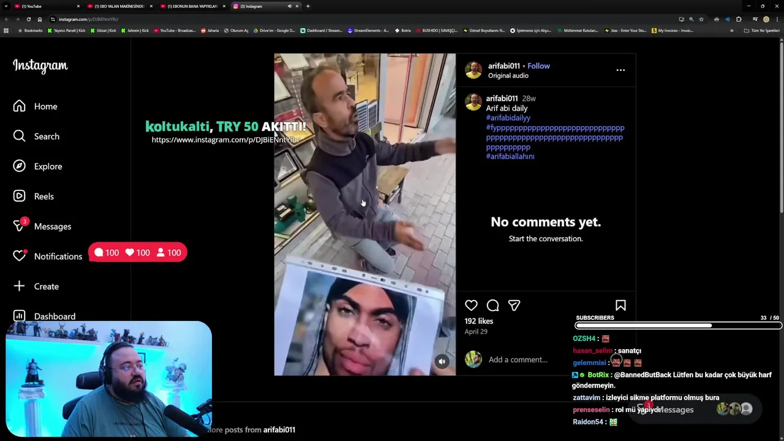
Task: Click the notifications badge showing 100 comments
Action: 107,253
